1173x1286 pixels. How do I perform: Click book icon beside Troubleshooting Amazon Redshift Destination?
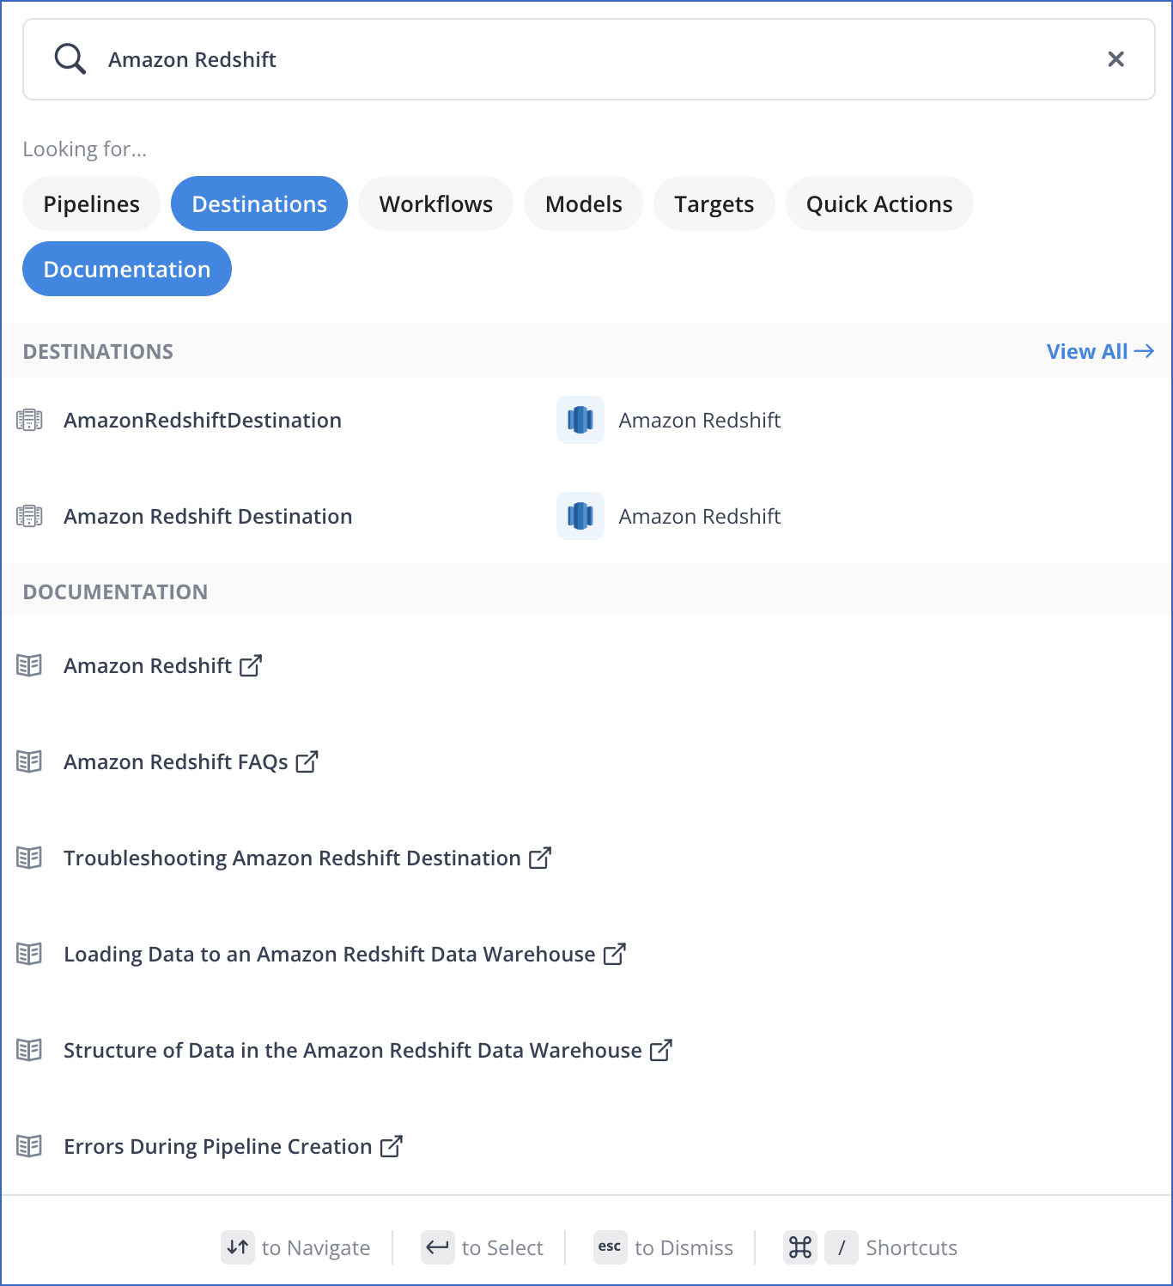[29, 858]
